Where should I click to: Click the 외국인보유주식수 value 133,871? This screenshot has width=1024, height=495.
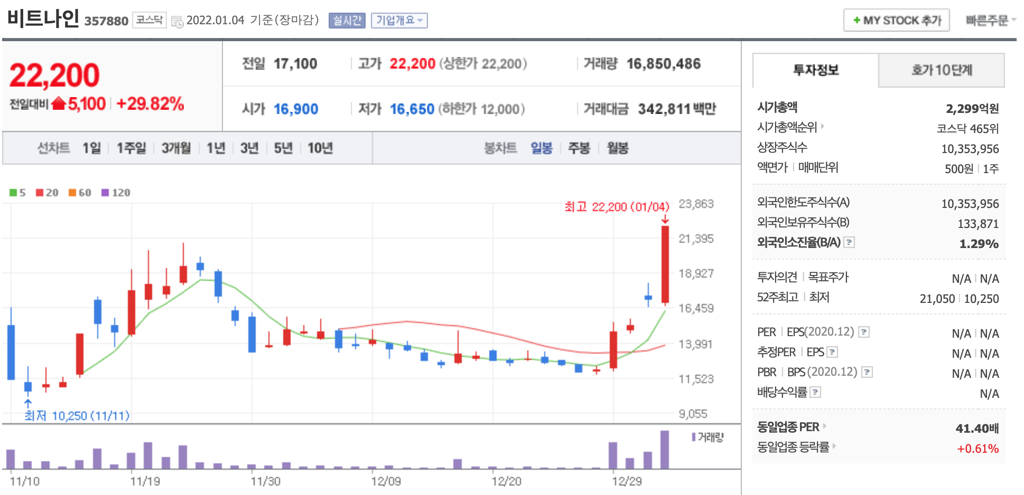click(x=978, y=224)
